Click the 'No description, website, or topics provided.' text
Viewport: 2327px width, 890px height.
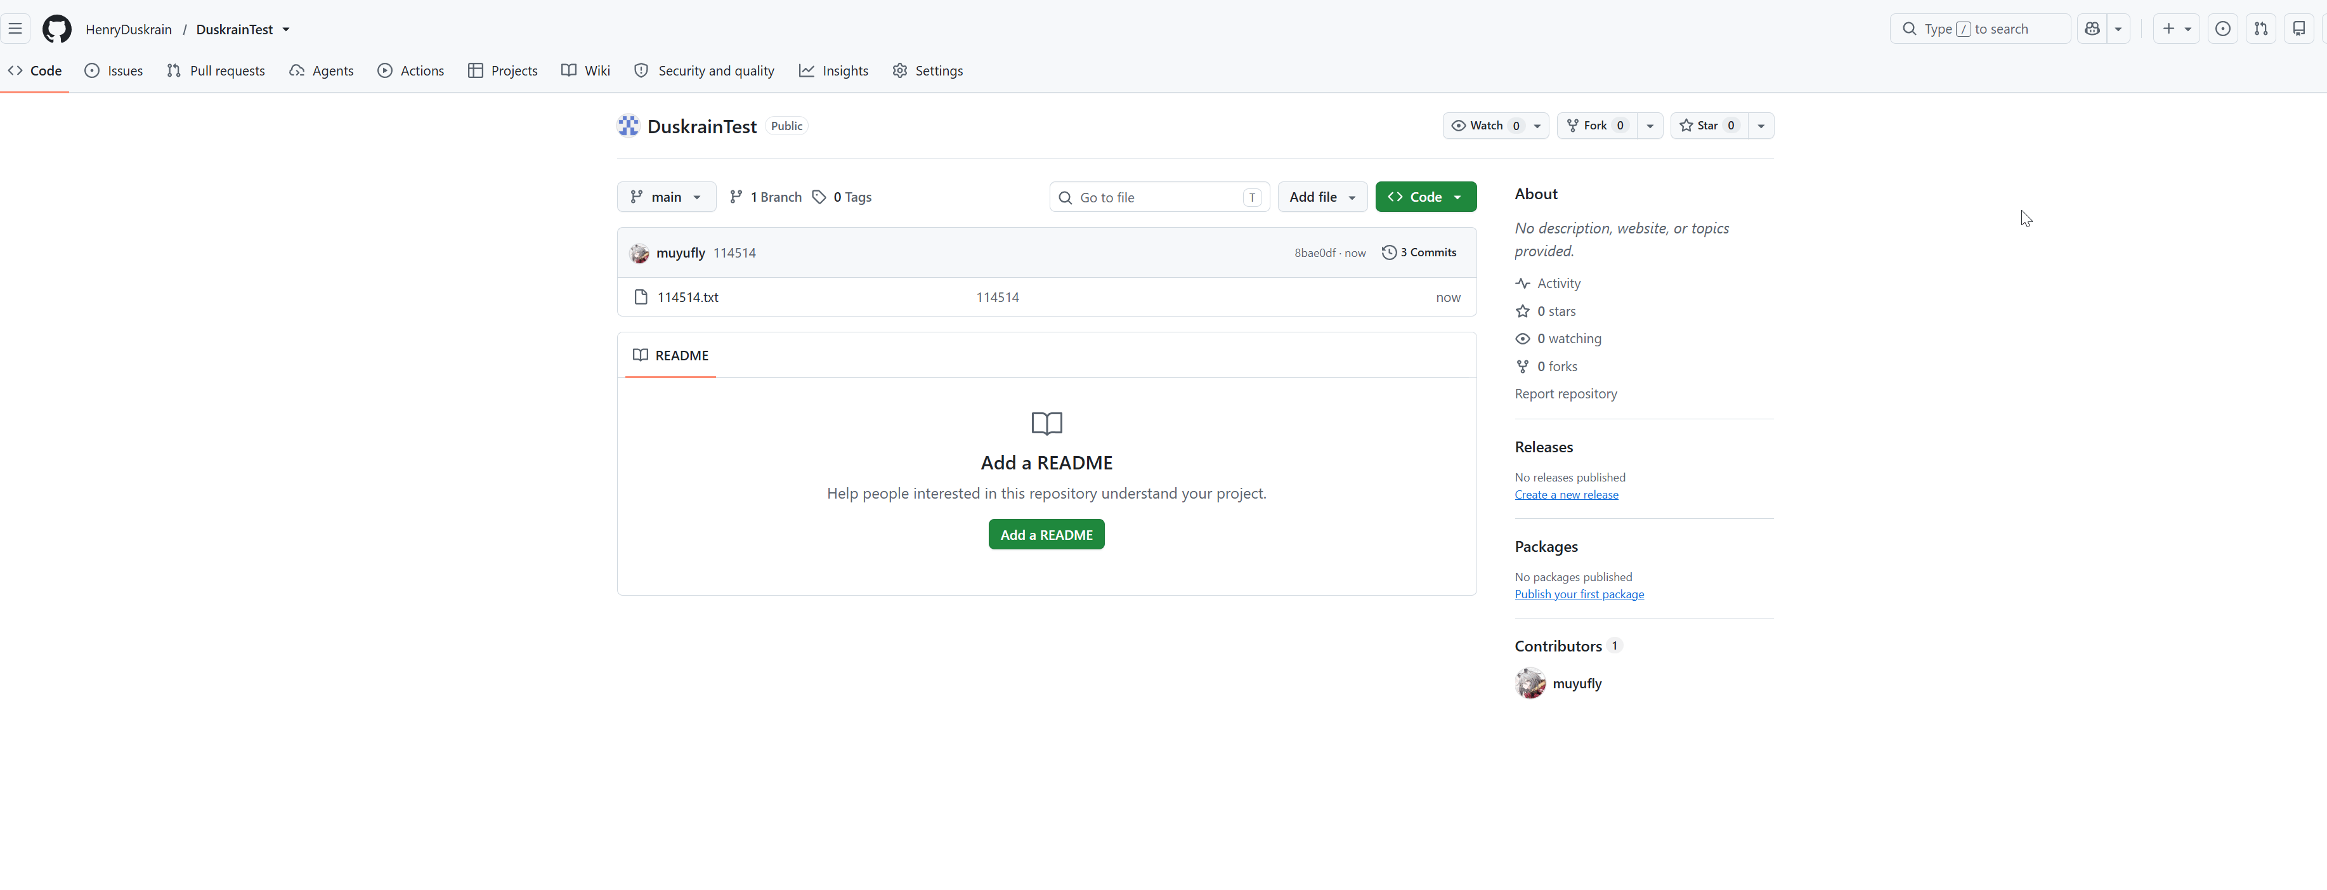coord(1622,240)
